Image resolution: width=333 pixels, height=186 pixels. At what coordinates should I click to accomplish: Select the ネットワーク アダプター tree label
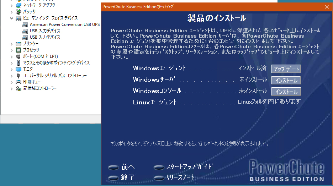41,5
